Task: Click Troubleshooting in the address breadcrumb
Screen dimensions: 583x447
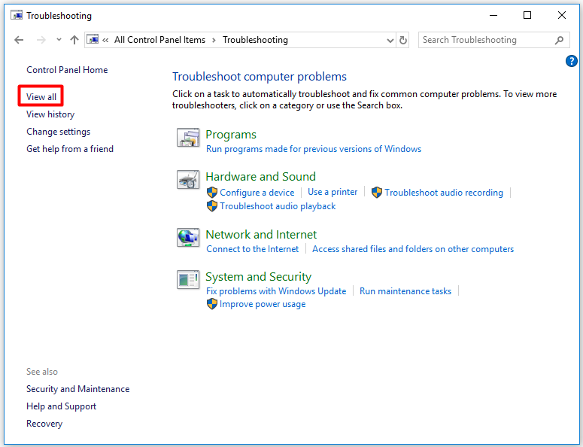Action: (x=256, y=40)
